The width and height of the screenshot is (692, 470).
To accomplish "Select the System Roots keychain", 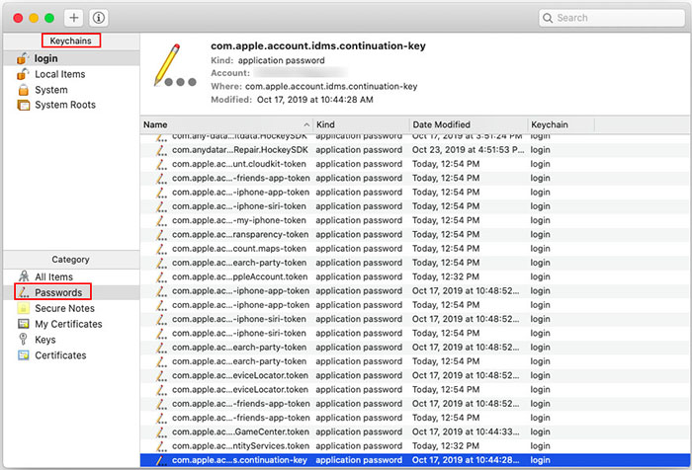I will click(71, 105).
